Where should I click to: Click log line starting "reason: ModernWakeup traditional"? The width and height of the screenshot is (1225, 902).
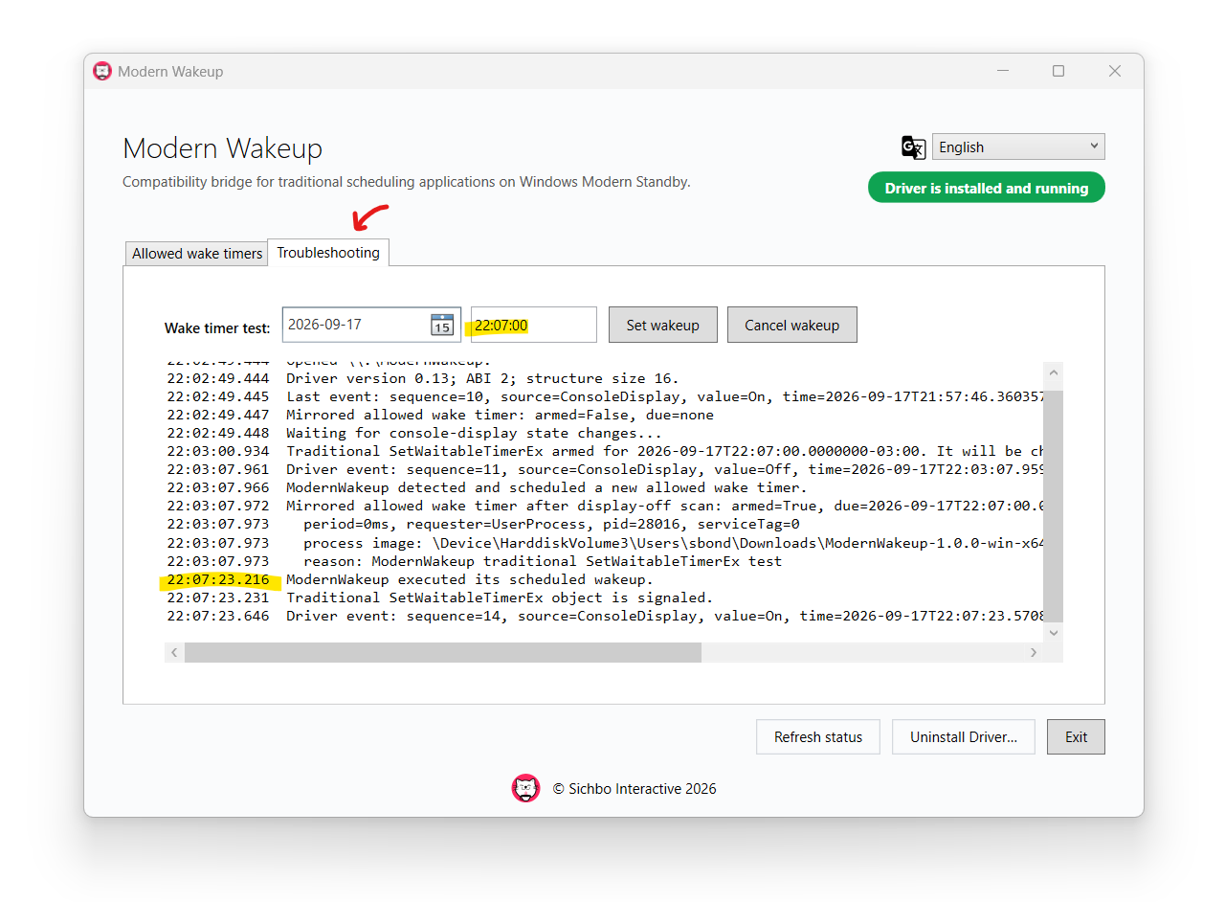(x=543, y=561)
